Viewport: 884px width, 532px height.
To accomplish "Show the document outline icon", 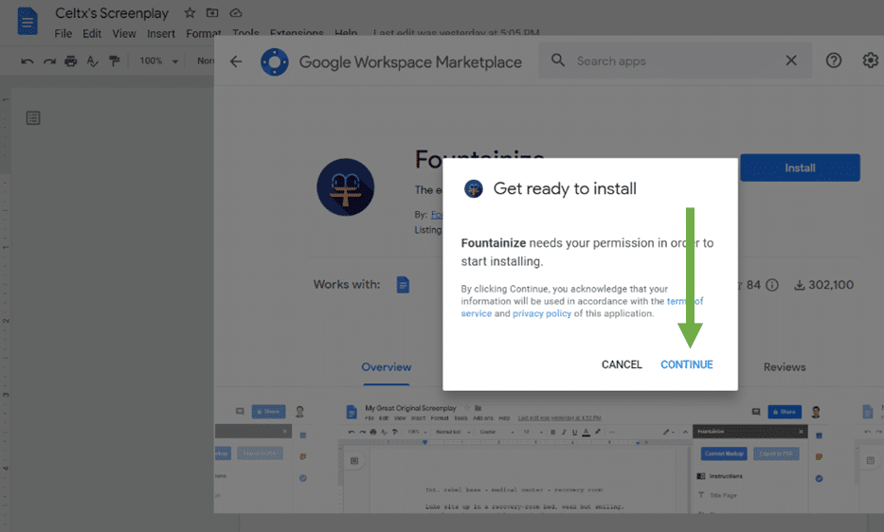I will (x=33, y=117).
